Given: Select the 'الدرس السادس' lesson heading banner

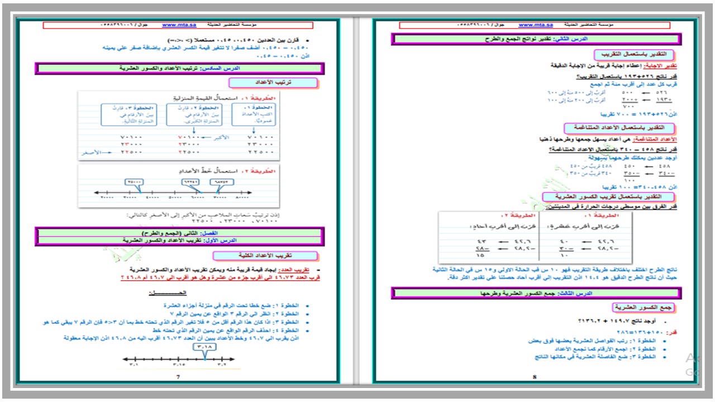Looking at the screenshot, I should pyautogui.click(x=179, y=68).
